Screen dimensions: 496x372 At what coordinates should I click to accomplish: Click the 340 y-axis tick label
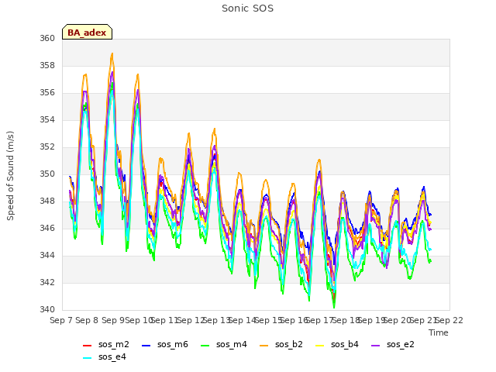pyautogui.click(x=47, y=309)
